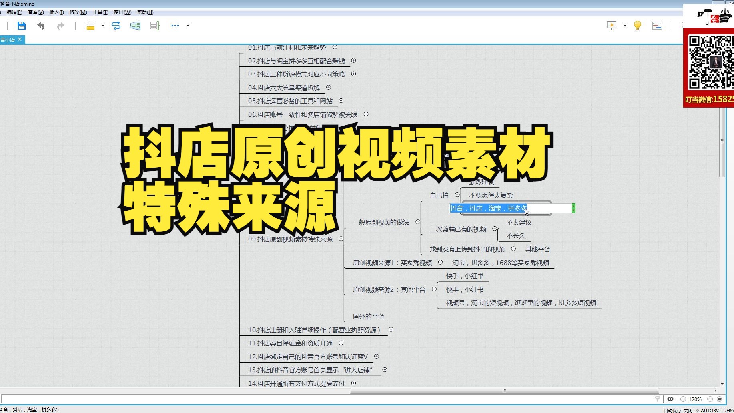Zoom out with the minus button
This screenshot has height=413, width=734.
683,399
